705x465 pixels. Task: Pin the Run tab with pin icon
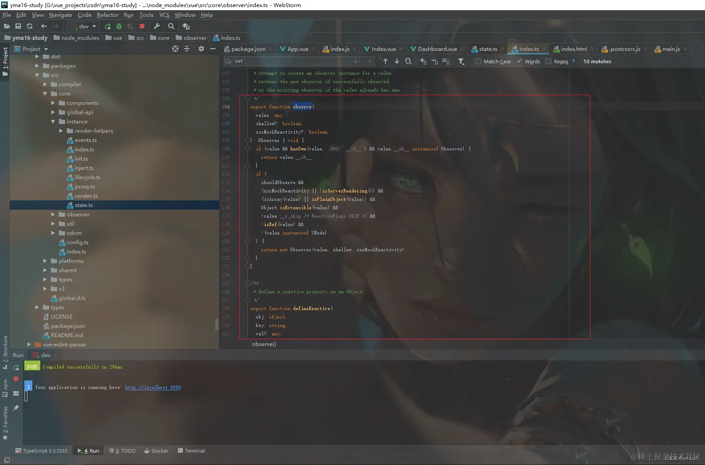(x=16, y=408)
